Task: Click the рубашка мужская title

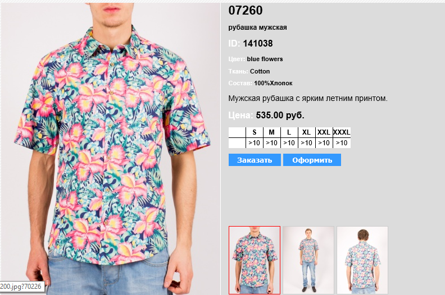Action: 257,27
